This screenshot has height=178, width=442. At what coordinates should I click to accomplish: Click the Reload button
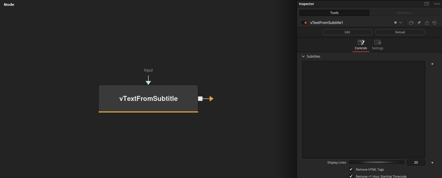[x=400, y=32]
